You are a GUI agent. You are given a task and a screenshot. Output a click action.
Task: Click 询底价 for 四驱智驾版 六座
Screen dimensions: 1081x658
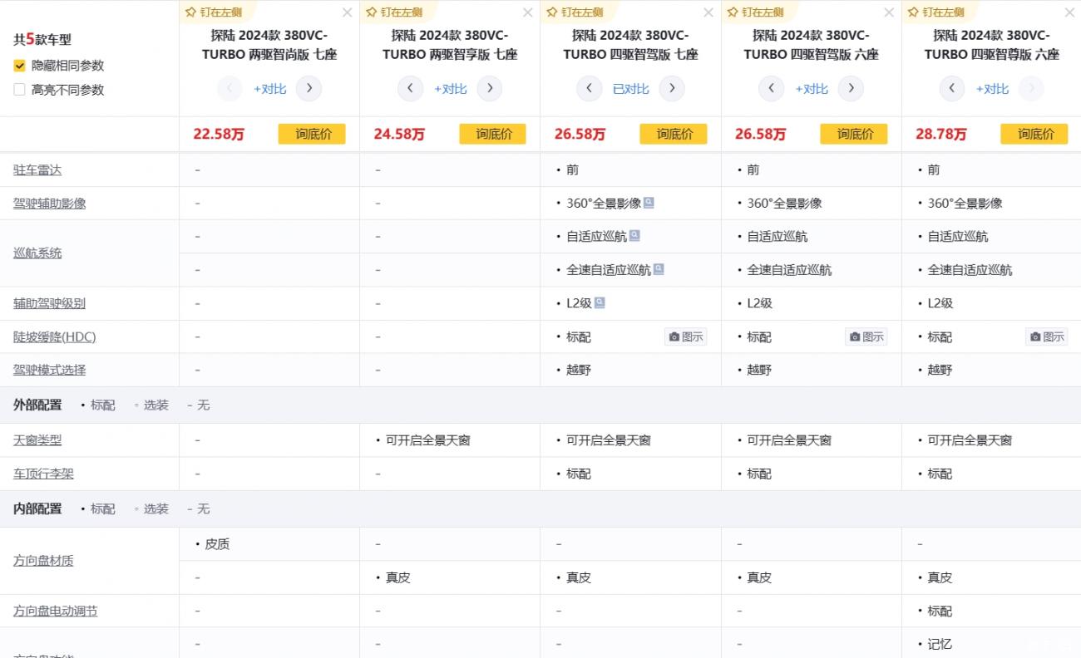tap(854, 134)
